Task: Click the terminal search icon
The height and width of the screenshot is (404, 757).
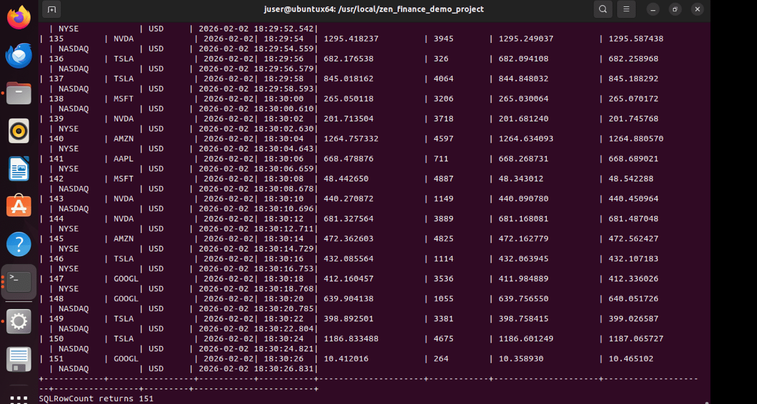Action: tap(603, 9)
